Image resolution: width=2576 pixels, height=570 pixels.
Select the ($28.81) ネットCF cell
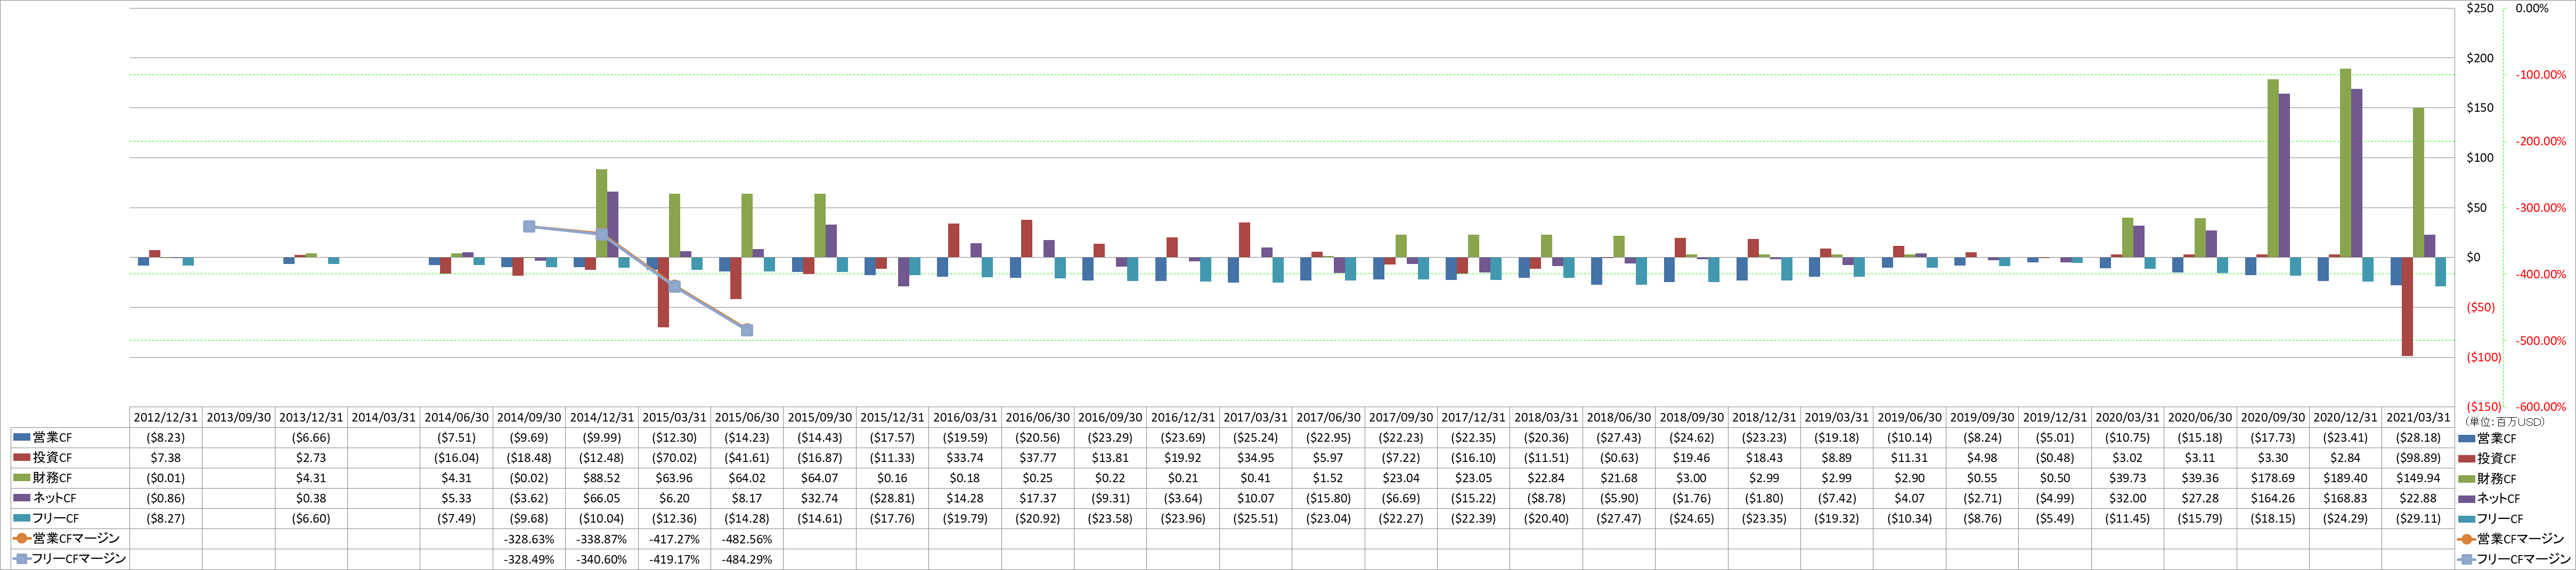[893, 498]
